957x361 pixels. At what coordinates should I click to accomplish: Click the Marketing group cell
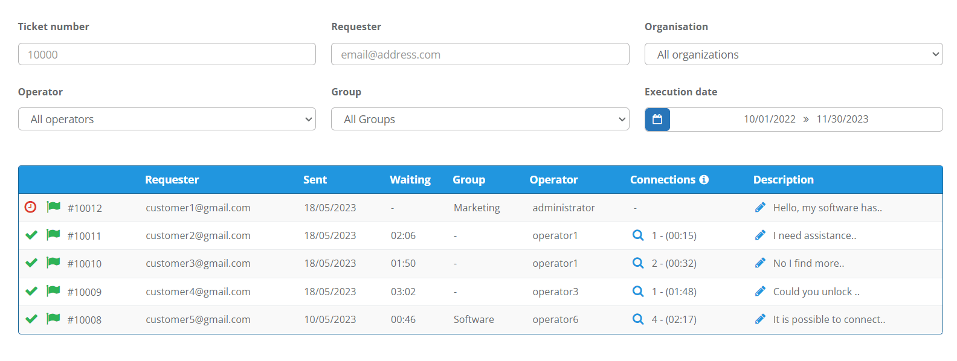477,208
